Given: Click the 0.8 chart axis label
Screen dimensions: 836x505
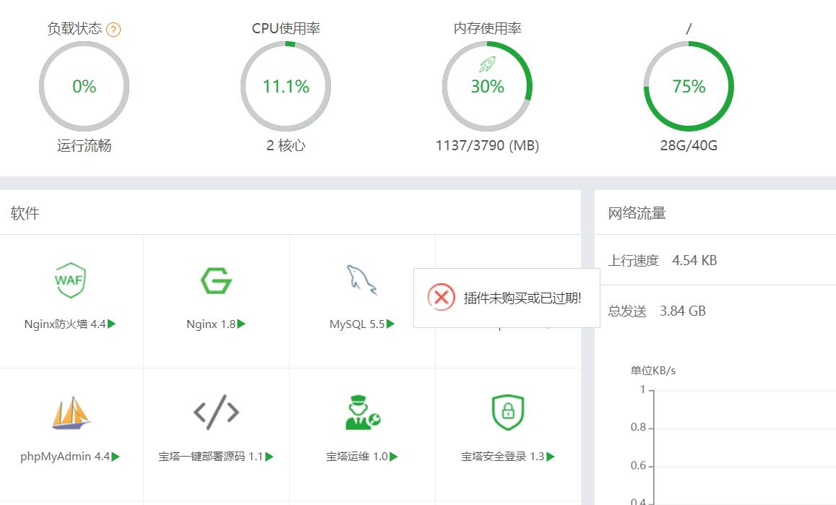Looking at the screenshot, I should pyautogui.click(x=638, y=428).
